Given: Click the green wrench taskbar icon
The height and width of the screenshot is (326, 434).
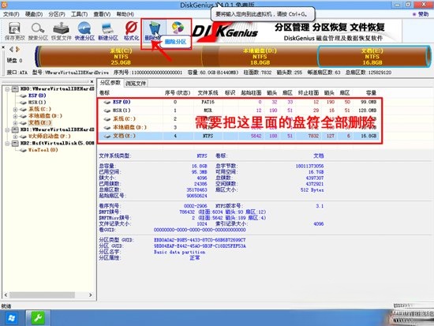Looking at the screenshot, I should click(x=38, y=318).
